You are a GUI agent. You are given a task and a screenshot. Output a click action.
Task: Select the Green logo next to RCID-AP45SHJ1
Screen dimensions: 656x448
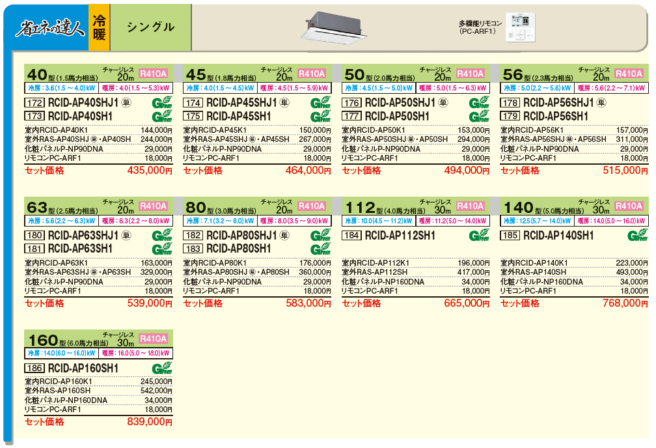(x=320, y=102)
